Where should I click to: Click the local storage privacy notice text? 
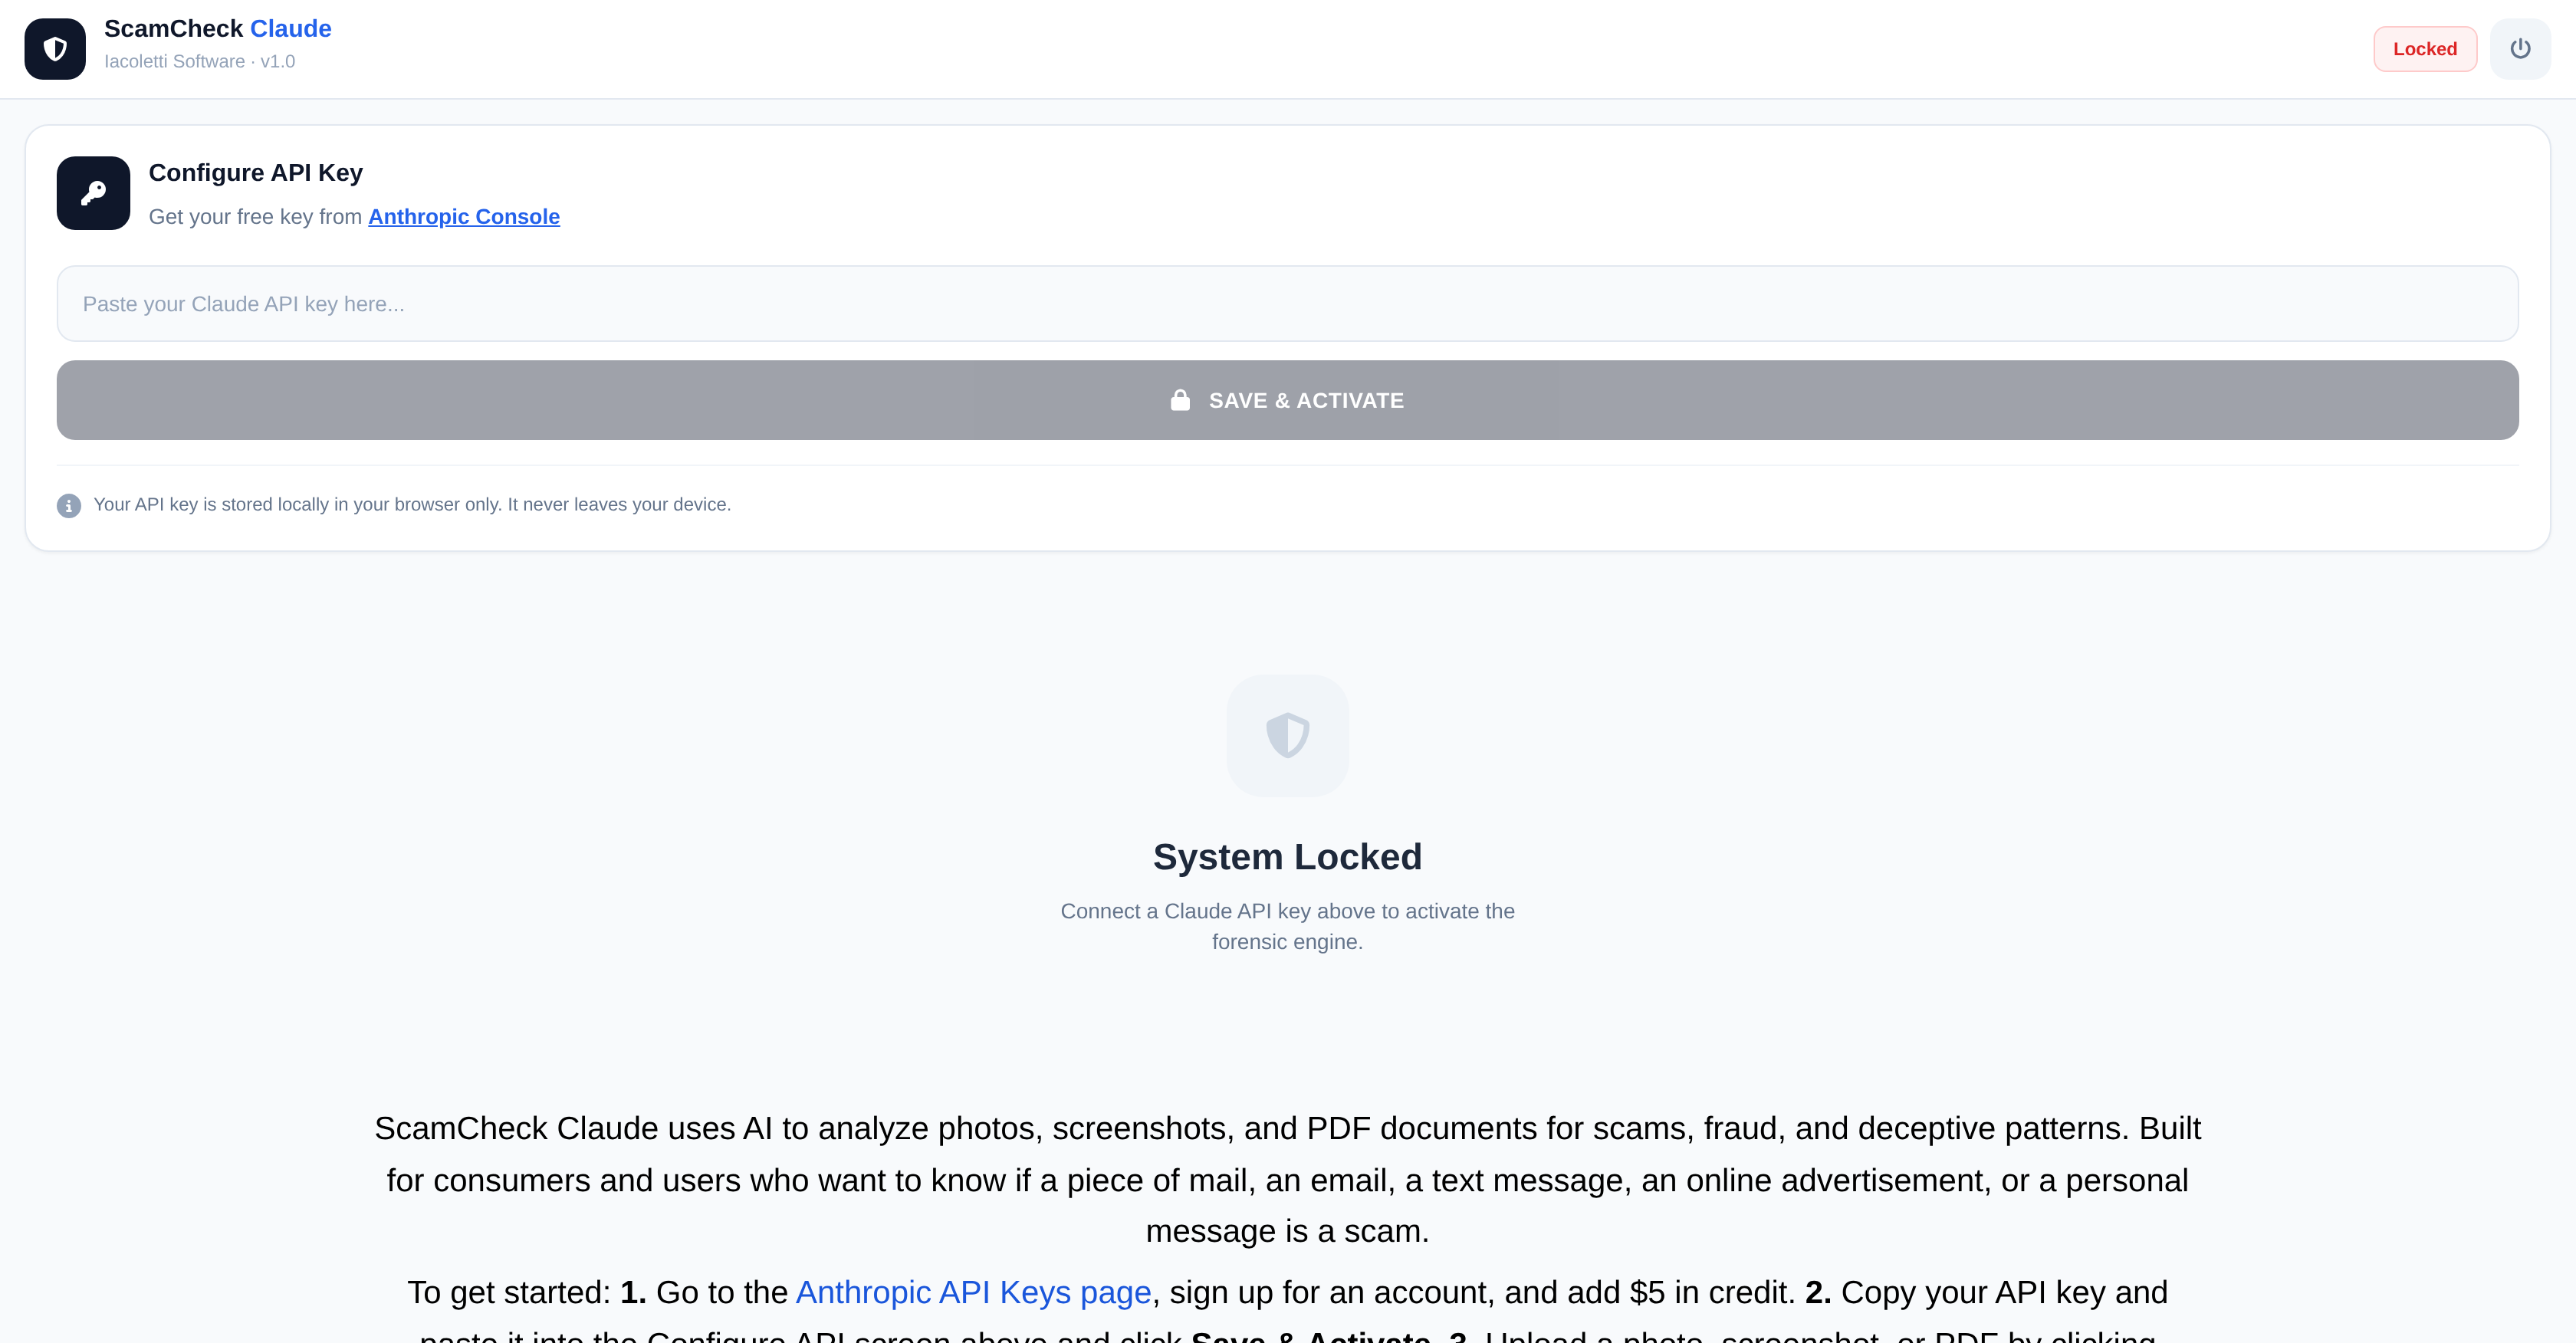pos(412,505)
